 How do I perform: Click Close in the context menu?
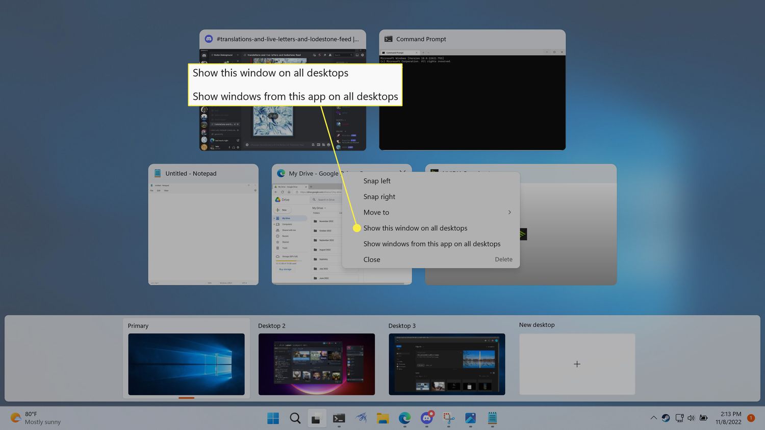tap(372, 260)
